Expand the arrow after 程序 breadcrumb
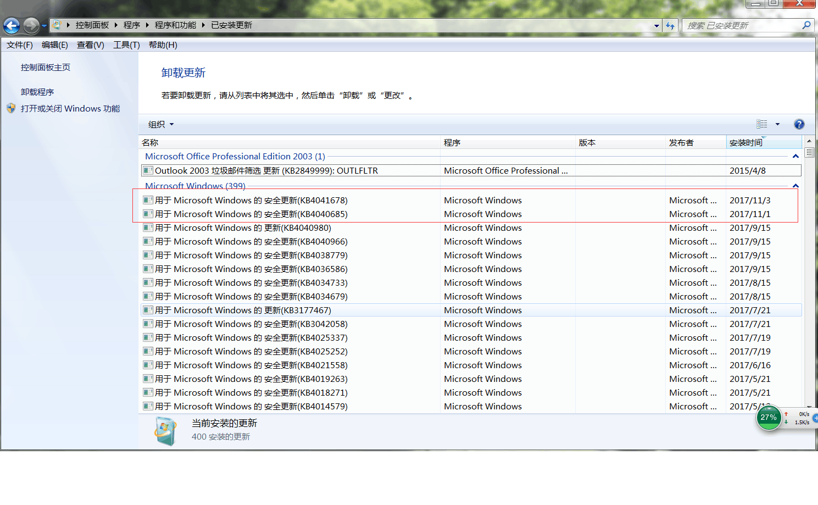Screen dimensions: 818x505 point(147,25)
